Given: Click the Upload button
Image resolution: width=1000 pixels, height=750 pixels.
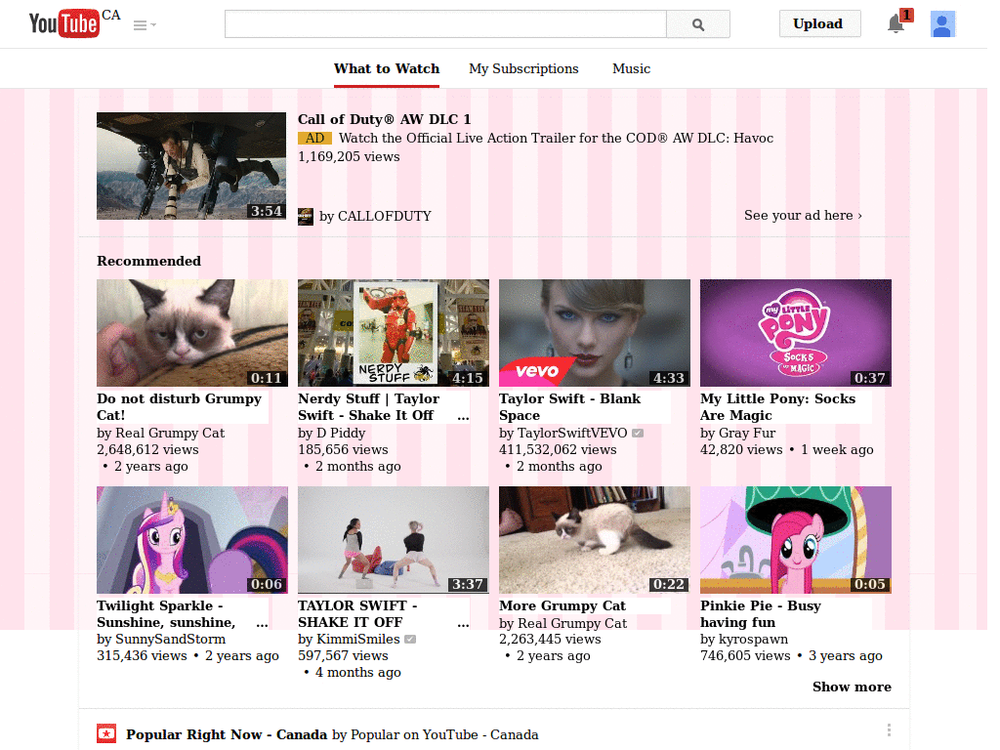Looking at the screenshot, I should [x=819, y=23].
